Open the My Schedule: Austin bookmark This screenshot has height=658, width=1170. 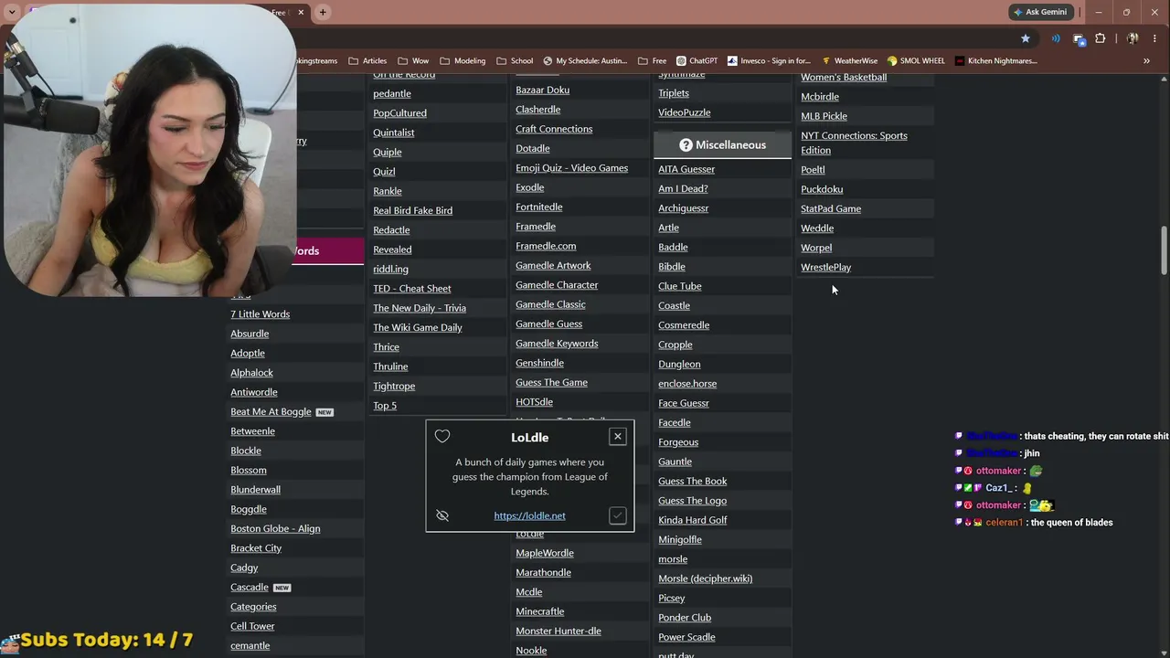(585, 61)
